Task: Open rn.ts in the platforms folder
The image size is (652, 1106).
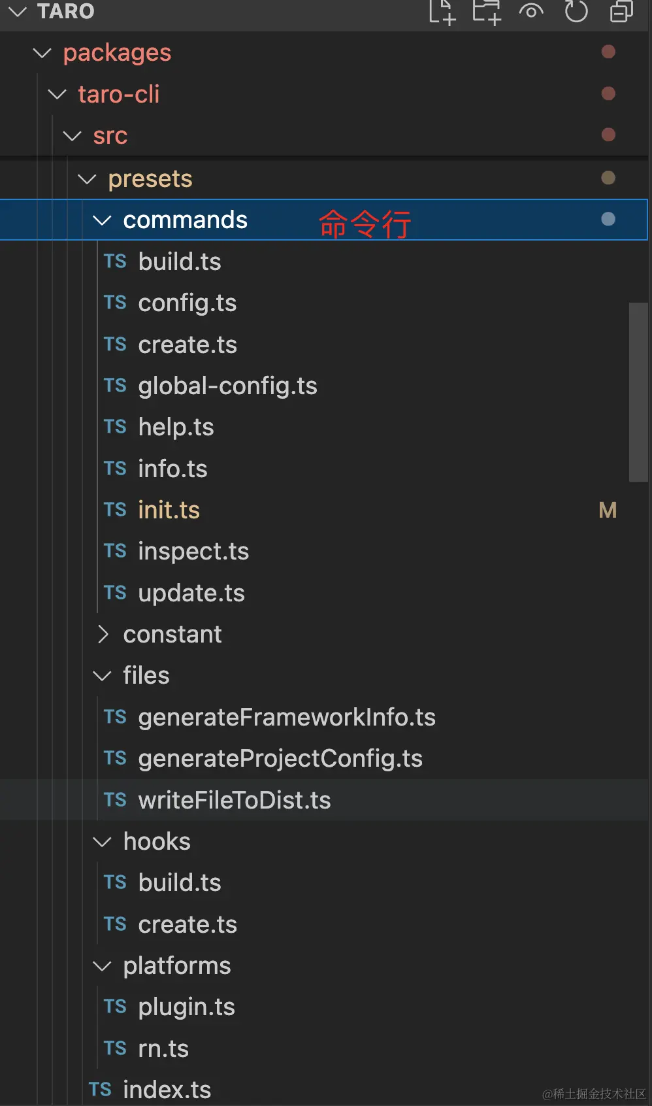Action: (163, 1049)
